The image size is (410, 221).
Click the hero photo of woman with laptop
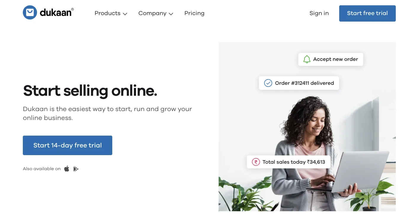307,127
